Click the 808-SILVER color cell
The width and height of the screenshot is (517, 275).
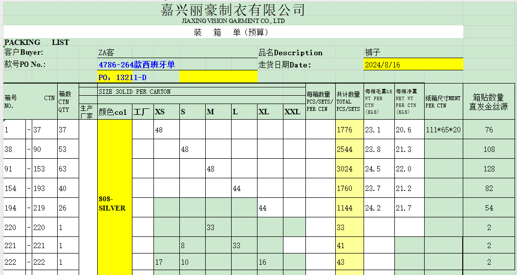tap(112, 204)
